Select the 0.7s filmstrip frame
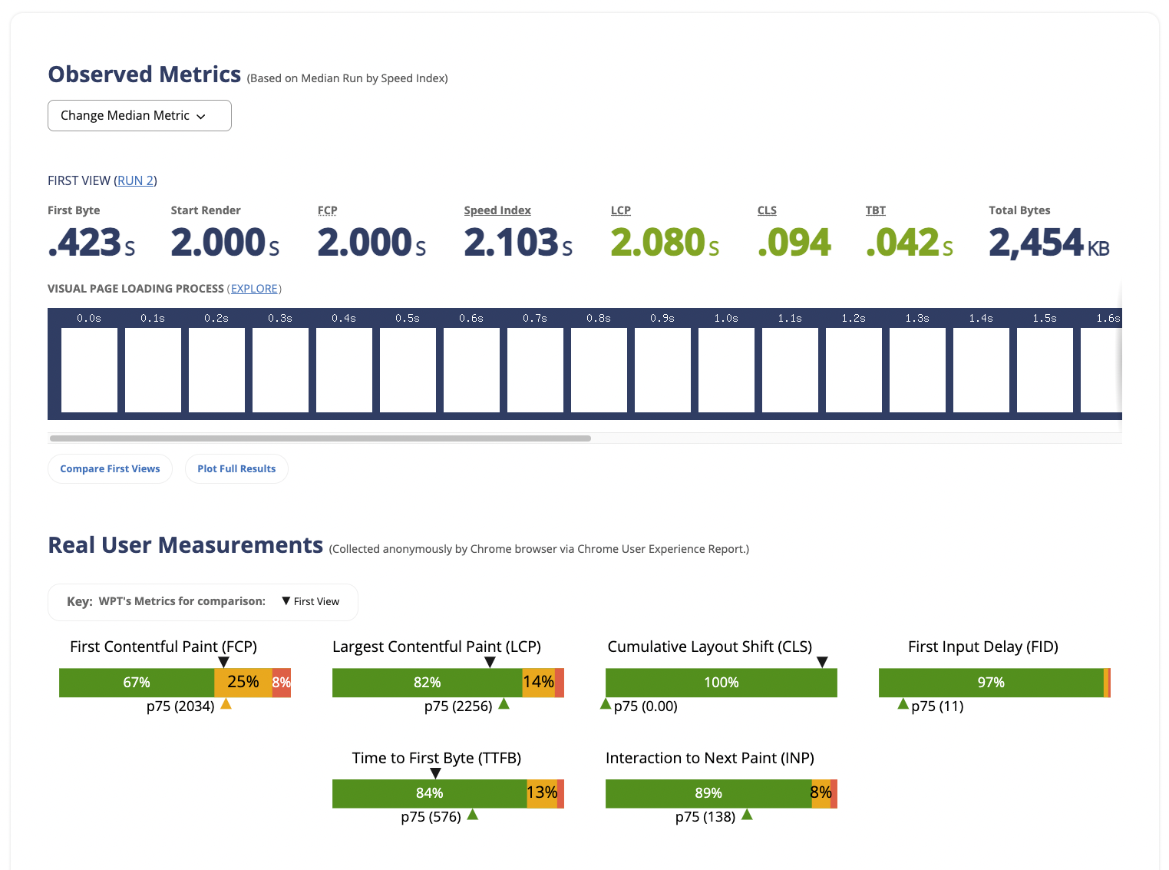 pyautogui.click(x=535, y=370)
